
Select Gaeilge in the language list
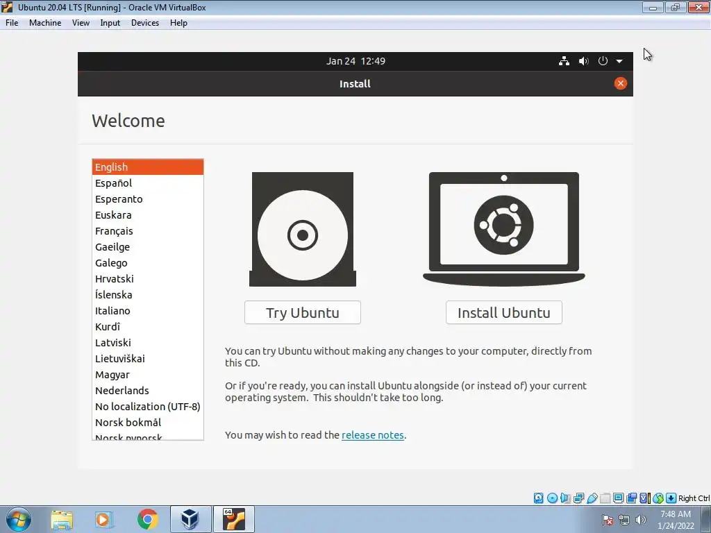click(148, 246)
